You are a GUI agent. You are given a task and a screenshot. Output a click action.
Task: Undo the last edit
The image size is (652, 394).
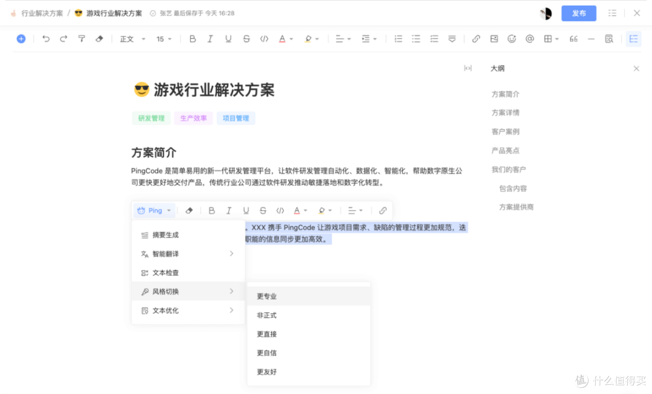[x=46, y=39]
